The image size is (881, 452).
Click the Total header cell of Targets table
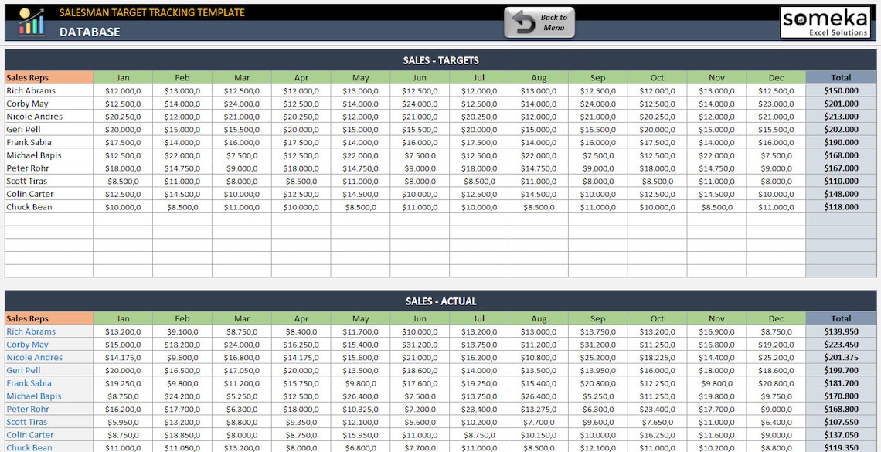coord(842,77)
